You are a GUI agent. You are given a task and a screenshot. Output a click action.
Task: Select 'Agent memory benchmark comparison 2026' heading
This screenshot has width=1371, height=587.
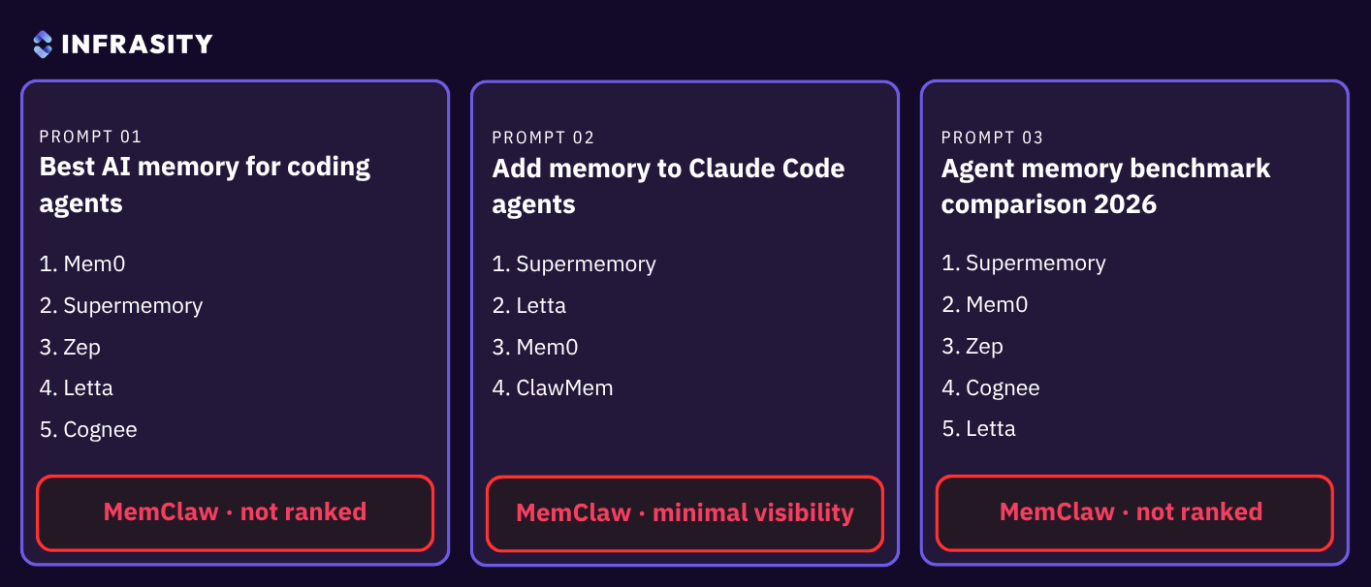pos(1105,186)
